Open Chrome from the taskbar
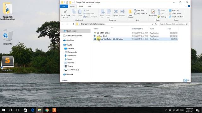The width and height of the screenshot is (202, 113). (47, 110)
